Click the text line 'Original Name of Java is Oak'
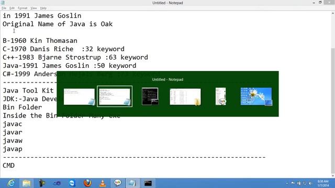The width and height of the screenshot is (335, 188). coord(58,24)
